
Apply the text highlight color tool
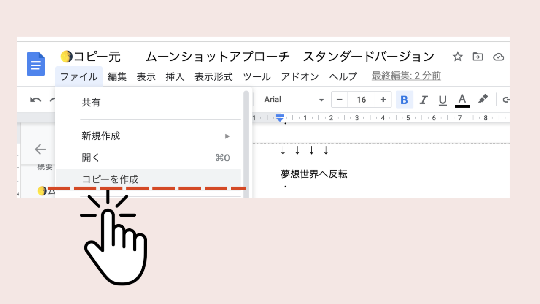(483, 99)
